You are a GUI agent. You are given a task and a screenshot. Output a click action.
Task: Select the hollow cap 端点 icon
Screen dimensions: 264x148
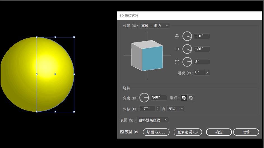click(x=191, y=98)
